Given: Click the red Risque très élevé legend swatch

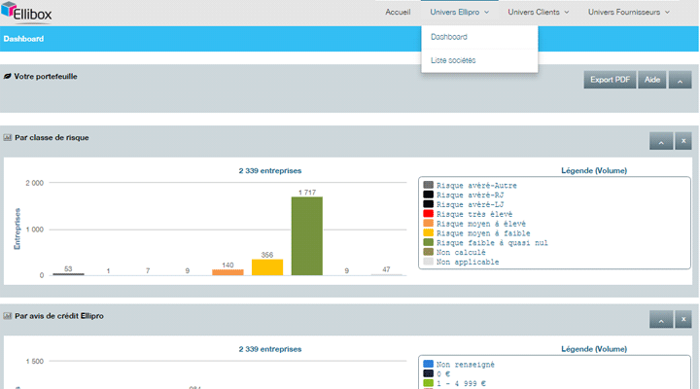Looking at the screenshot, I should pos(428,214).
